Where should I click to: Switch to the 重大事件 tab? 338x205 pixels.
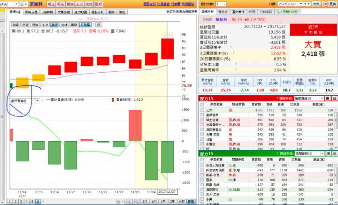pyautogui.click(x=238, y=12)
